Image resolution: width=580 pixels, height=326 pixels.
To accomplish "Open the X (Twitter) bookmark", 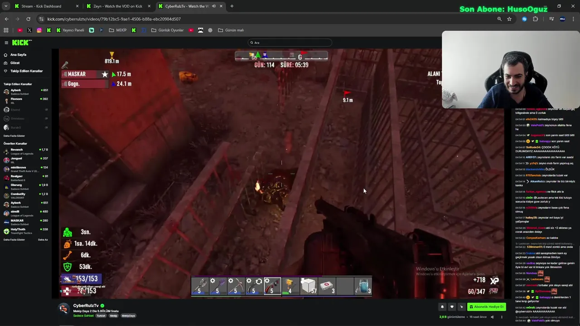I will point(29,30).
